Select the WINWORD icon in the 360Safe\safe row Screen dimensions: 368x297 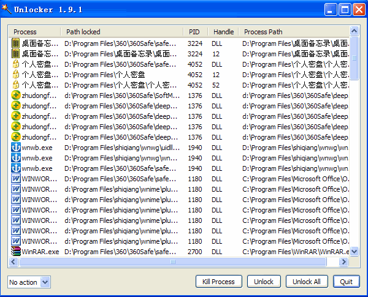(16, 179)
